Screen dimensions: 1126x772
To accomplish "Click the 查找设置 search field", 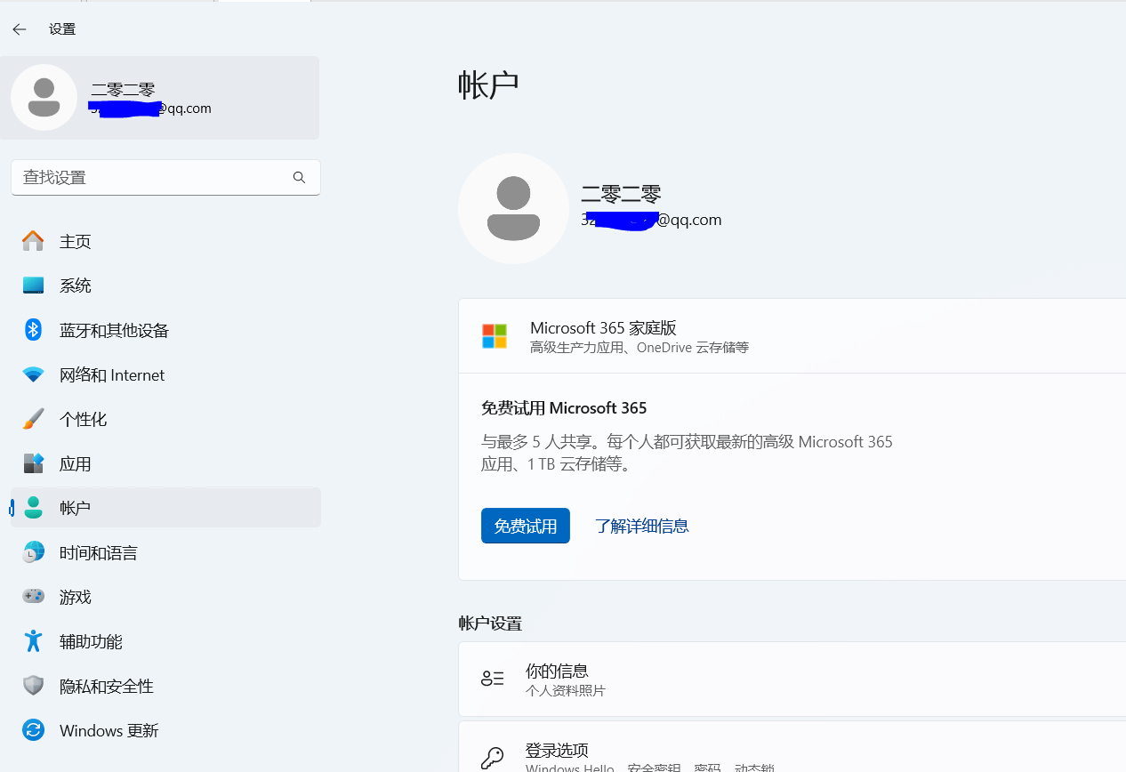I will [x=151, y=178].
